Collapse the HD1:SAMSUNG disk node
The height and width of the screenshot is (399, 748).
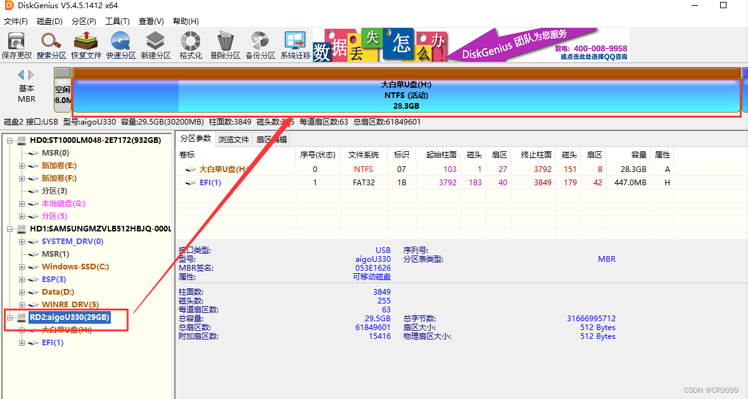click(10, 229)
